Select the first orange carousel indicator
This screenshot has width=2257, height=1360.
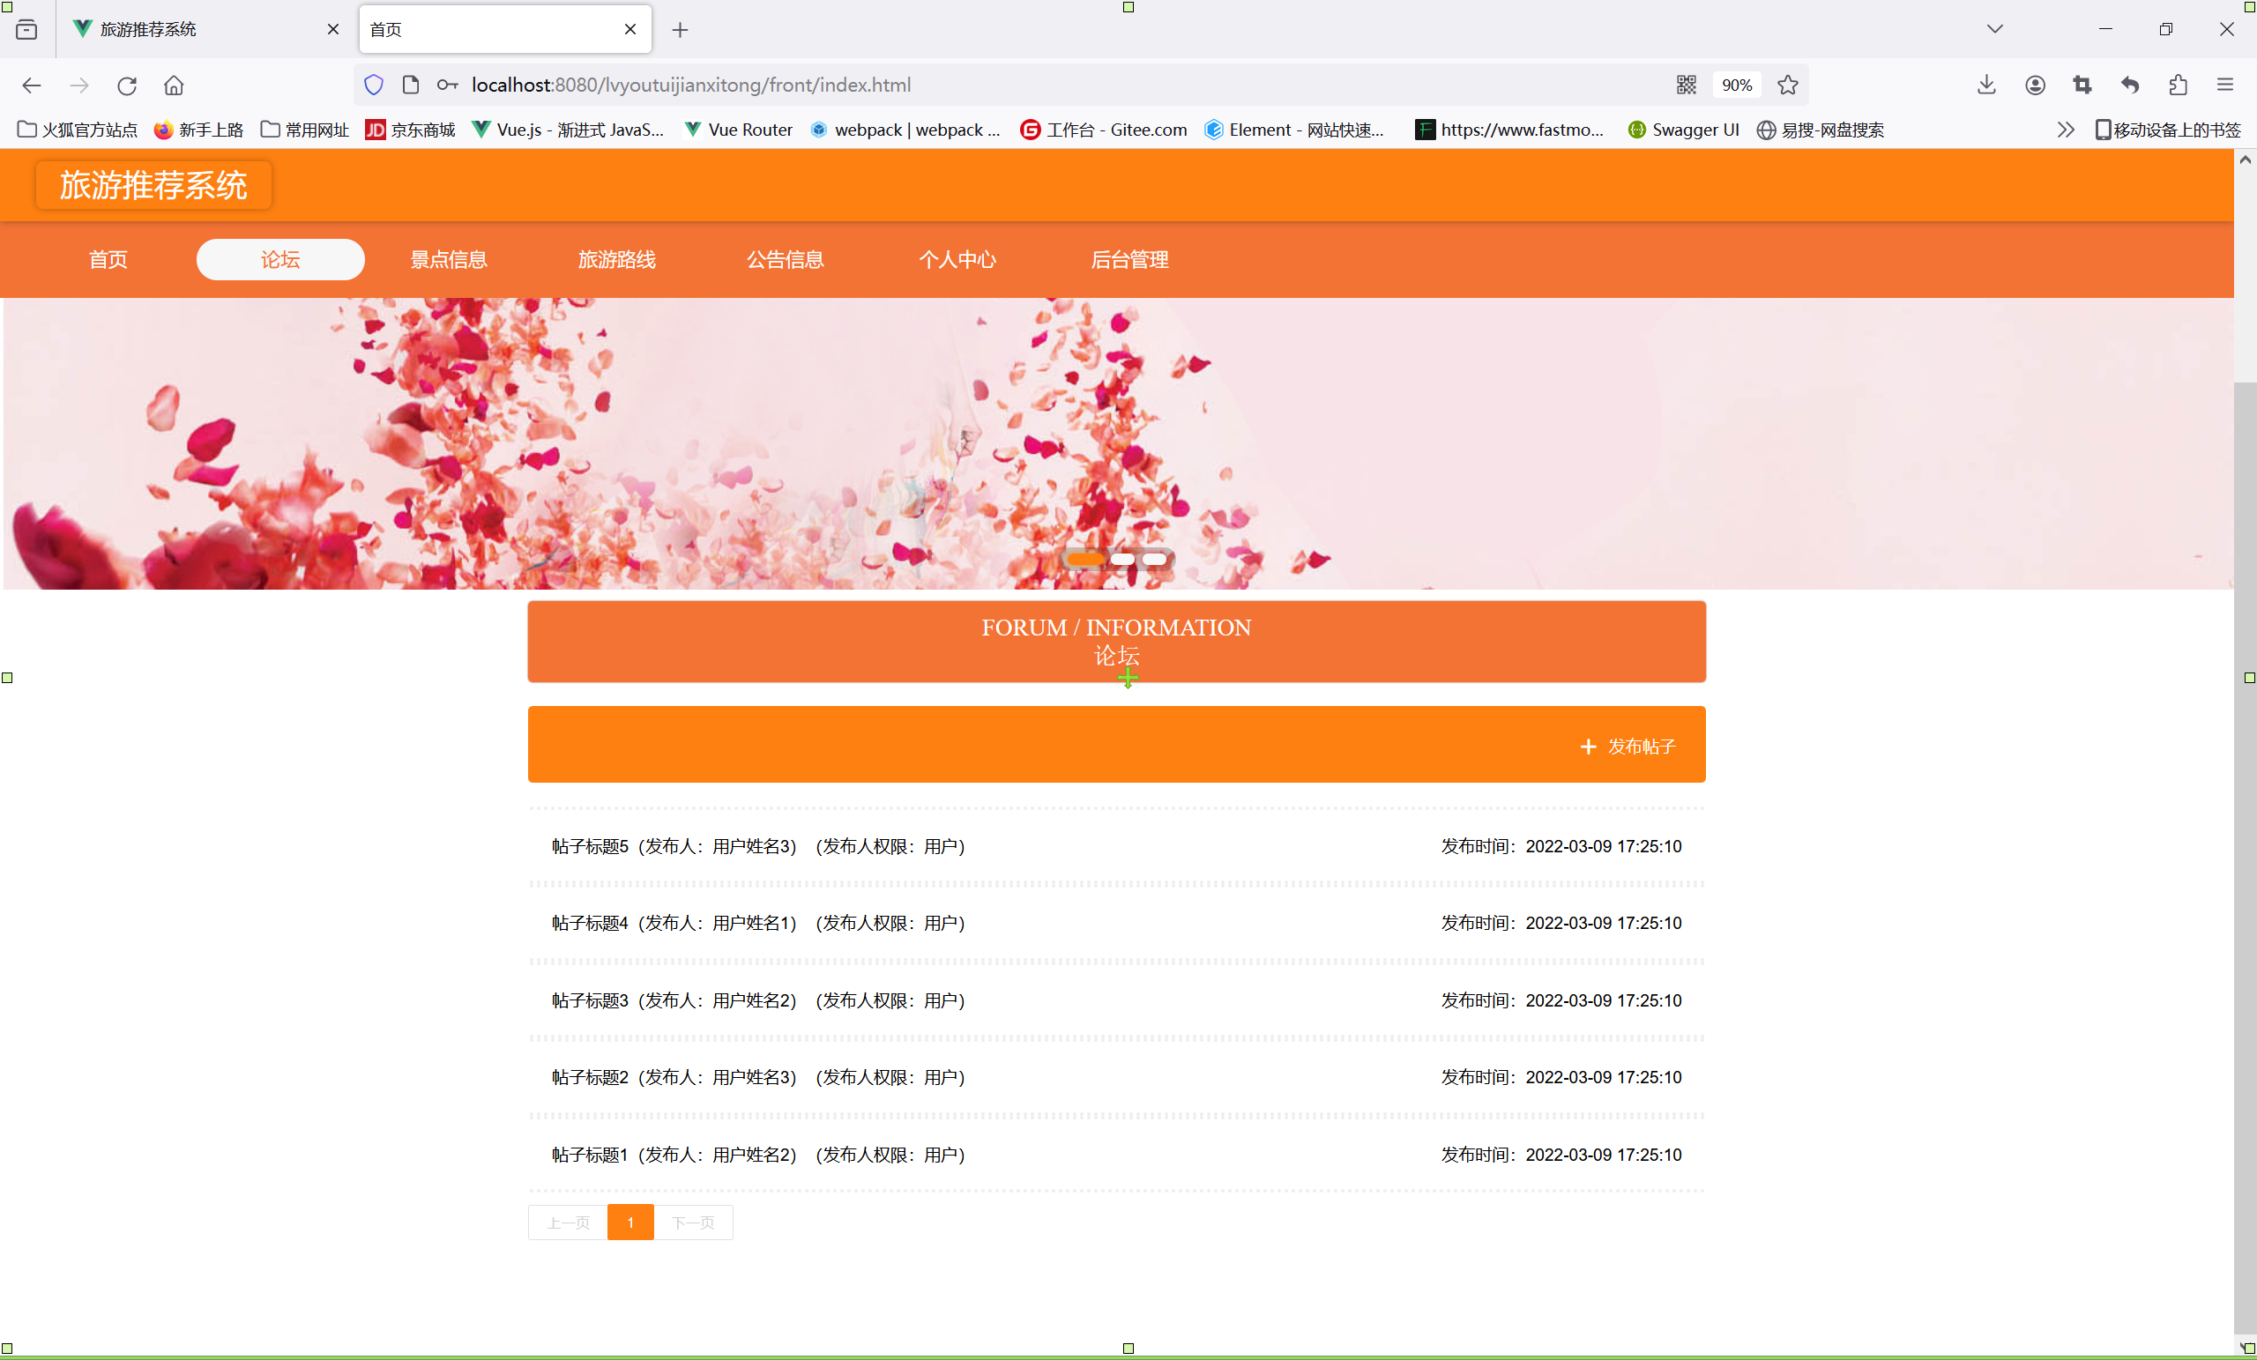pos(1085,559)
